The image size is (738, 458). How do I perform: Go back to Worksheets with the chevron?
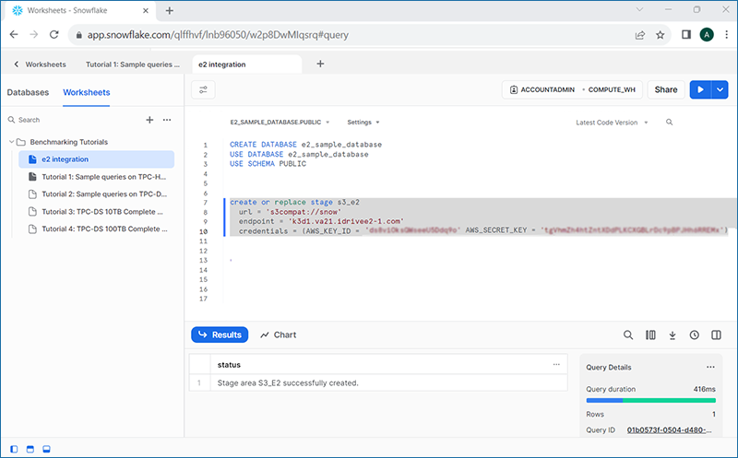point(16,65)
